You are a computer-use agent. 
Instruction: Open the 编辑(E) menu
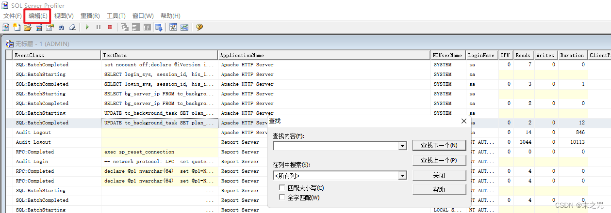[x=38, y=16]
